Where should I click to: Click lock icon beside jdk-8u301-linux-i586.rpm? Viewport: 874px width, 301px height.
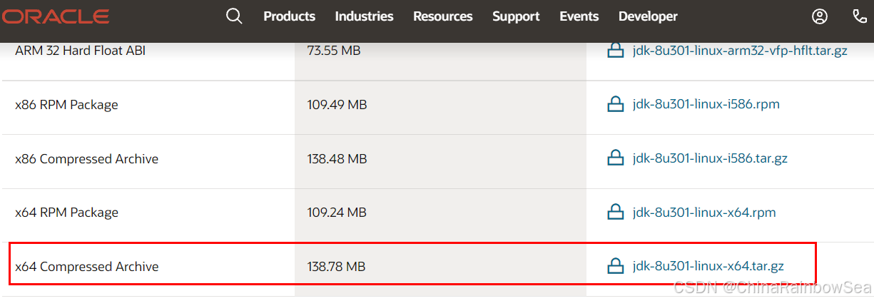615,104
